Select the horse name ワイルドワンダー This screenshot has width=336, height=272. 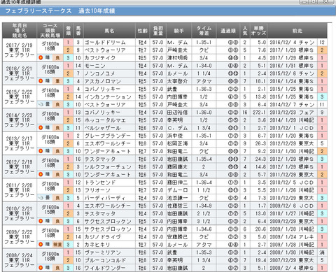click(x=105, y=268)
